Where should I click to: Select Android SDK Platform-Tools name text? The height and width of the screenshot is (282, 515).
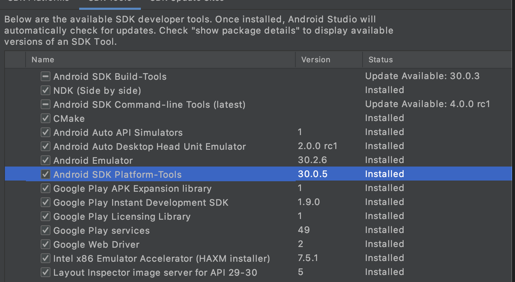coord(117,175)
